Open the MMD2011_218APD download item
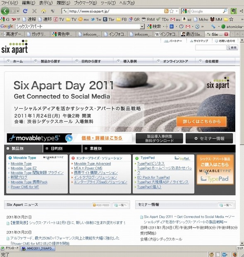This screenshot has height=257, width=244. click(38, 248)
